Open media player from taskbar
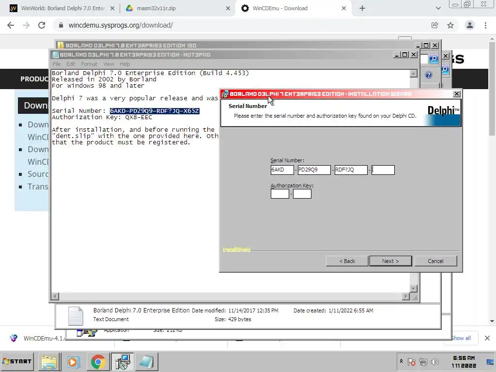Image resolution: width=496 pixels, height=372 pixels. (73, 361)
